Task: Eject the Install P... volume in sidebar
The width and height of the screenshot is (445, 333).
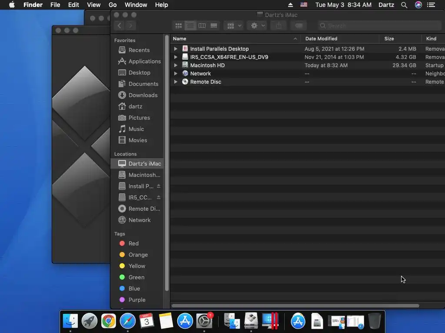Action: click(x=159, y=186)
